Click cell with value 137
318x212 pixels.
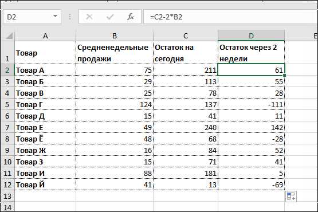(x=186, y=104)
